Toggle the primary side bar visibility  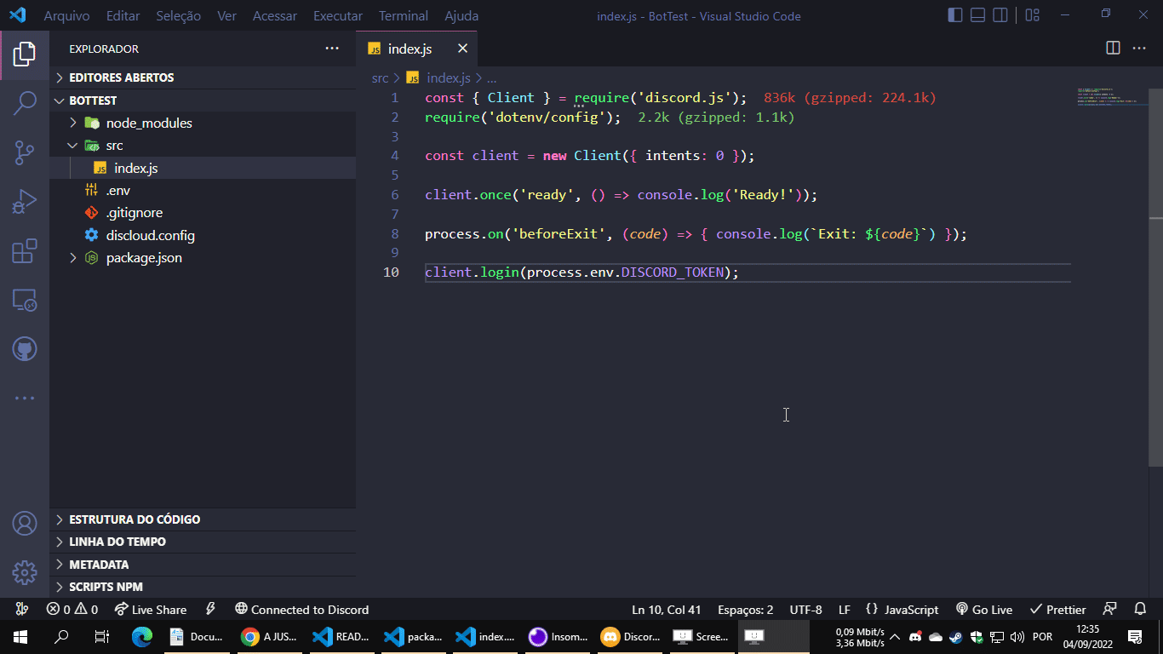tap(955, 15)
